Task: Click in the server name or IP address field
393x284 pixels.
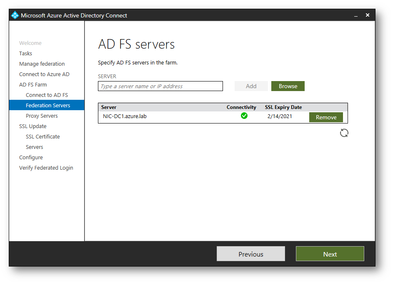Action: coord(160,86)
